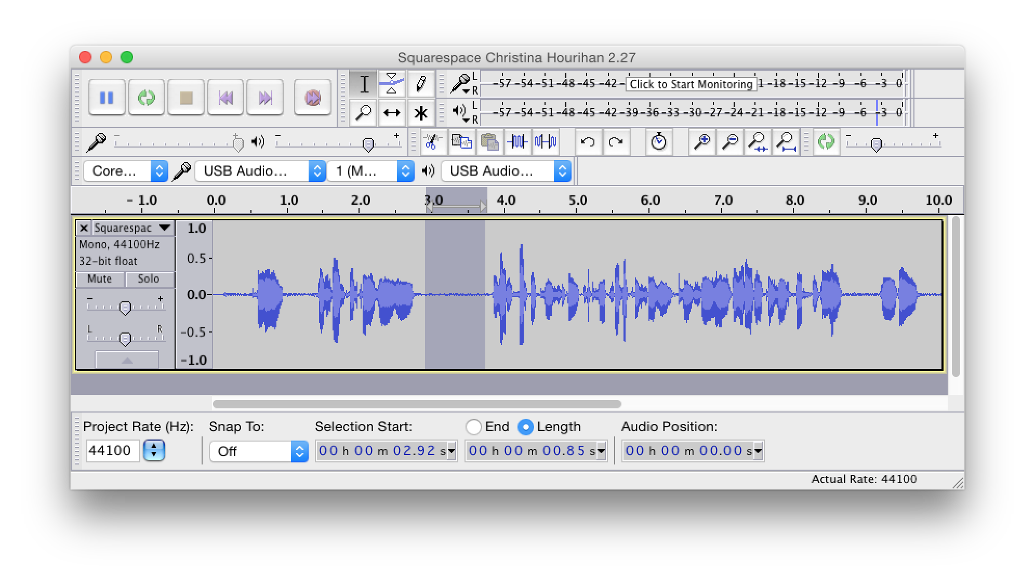1035x585 pixels.
Task: Click the Stop transport button
Action: tap(186, 97)
